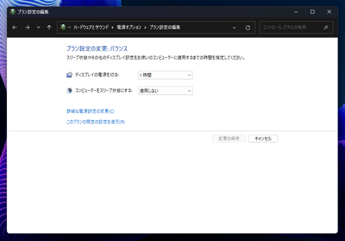Click the sleep moon icon

pos(70,90)
